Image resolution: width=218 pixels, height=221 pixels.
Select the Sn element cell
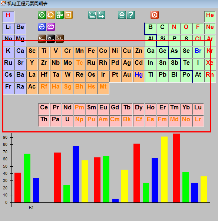162,64
